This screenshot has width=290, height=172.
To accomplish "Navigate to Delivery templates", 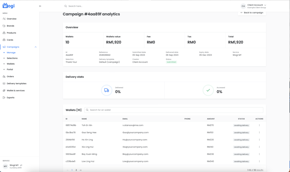I will click(x=16, y=83).
